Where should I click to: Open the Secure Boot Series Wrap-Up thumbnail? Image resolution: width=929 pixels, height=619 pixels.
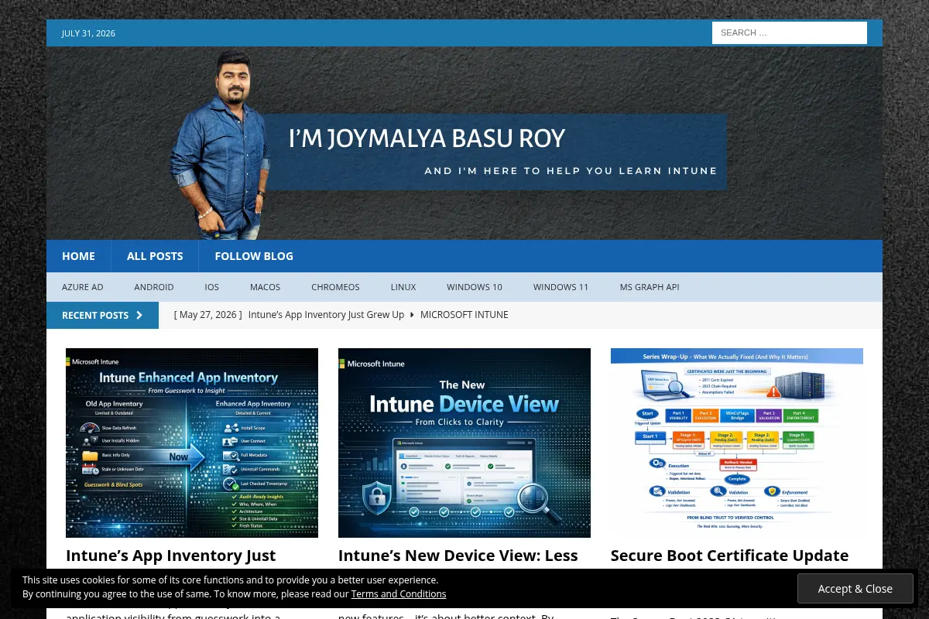tap(737, 443)
